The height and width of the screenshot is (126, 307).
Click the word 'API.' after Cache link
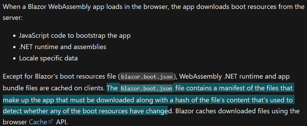click(x=62, y=122)
